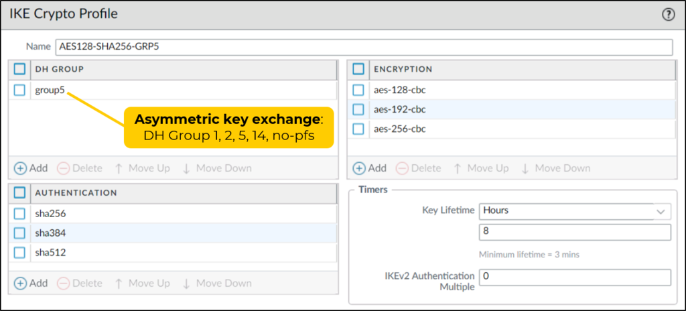Check the sha256 checkbox
This screenshot has height=311, width=686.
pyautogui.click(x=19, y=214)
